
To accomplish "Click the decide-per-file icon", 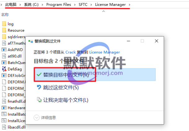I will 39,100.
